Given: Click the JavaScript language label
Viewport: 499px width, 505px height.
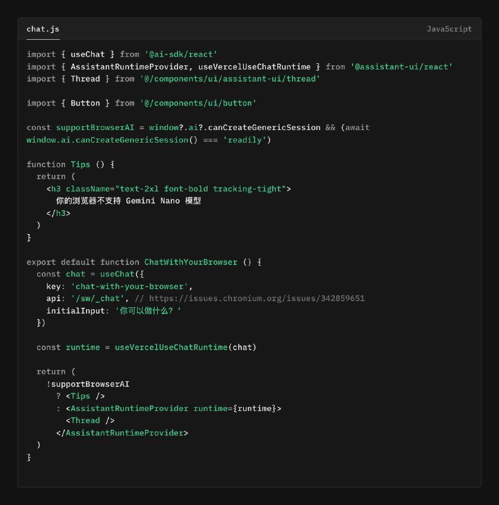Looking at the screenshot, I should pyautogui.click(x=449, y=29).
